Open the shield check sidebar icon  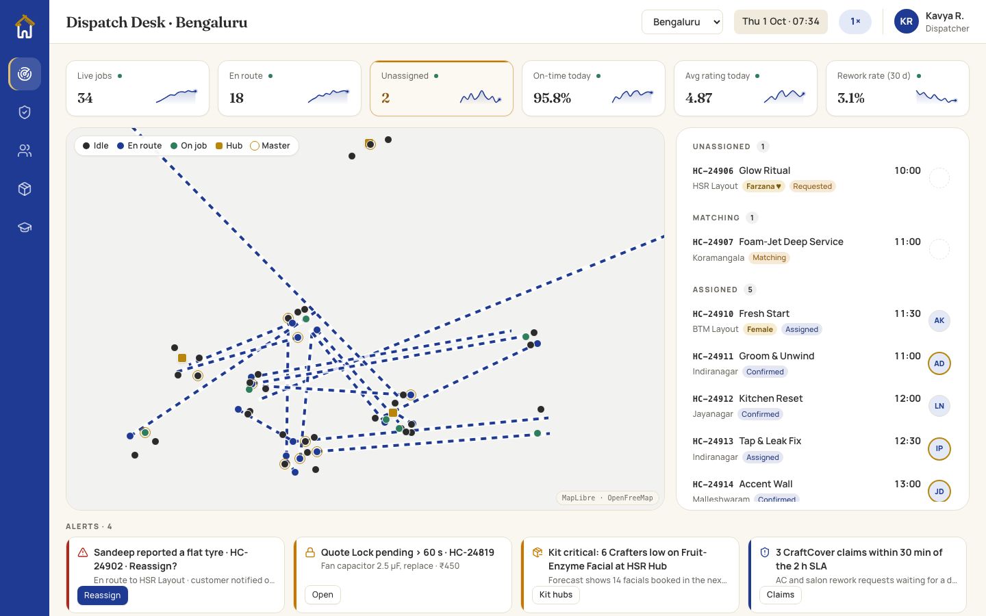click(x=25, y=112)
